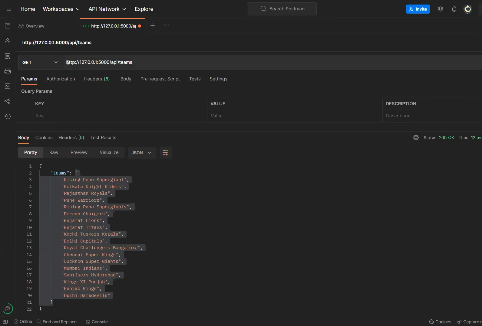Click the Status: 200 OK label

click(439, 138)
